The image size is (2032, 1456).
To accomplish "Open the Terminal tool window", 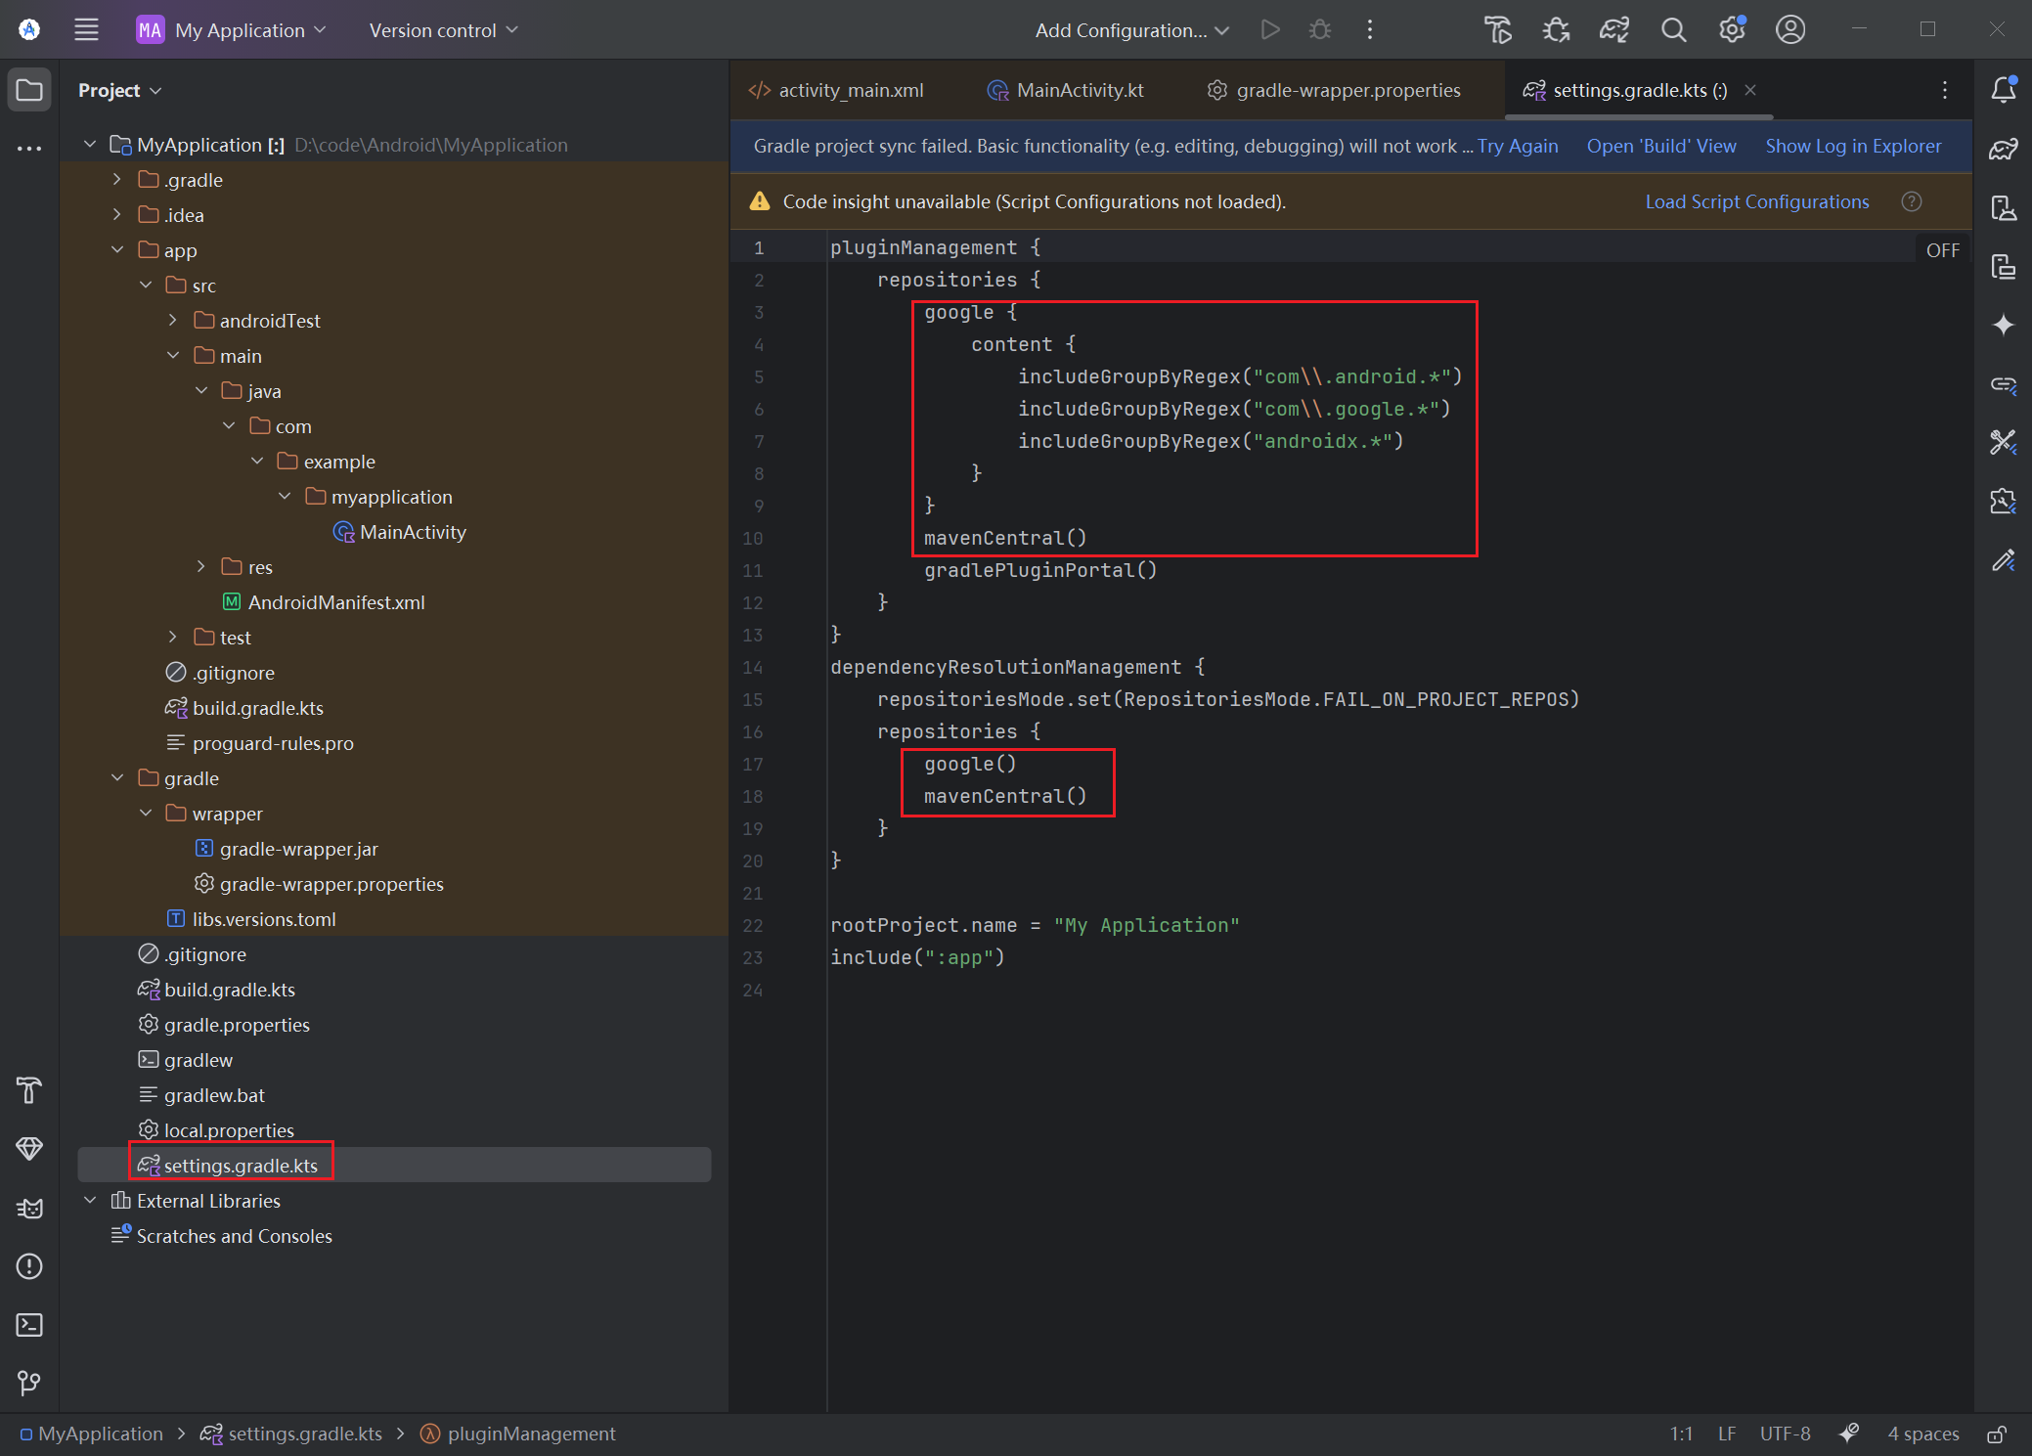I will pos(29,1325).
